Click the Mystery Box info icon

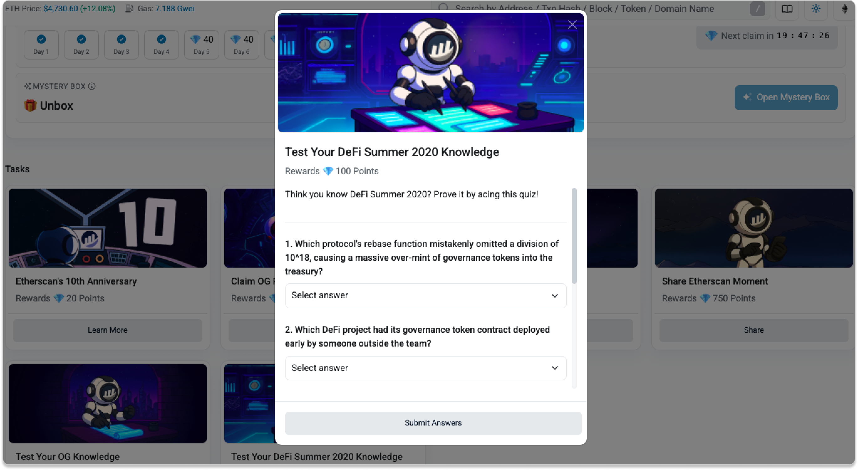coord(92,86)
